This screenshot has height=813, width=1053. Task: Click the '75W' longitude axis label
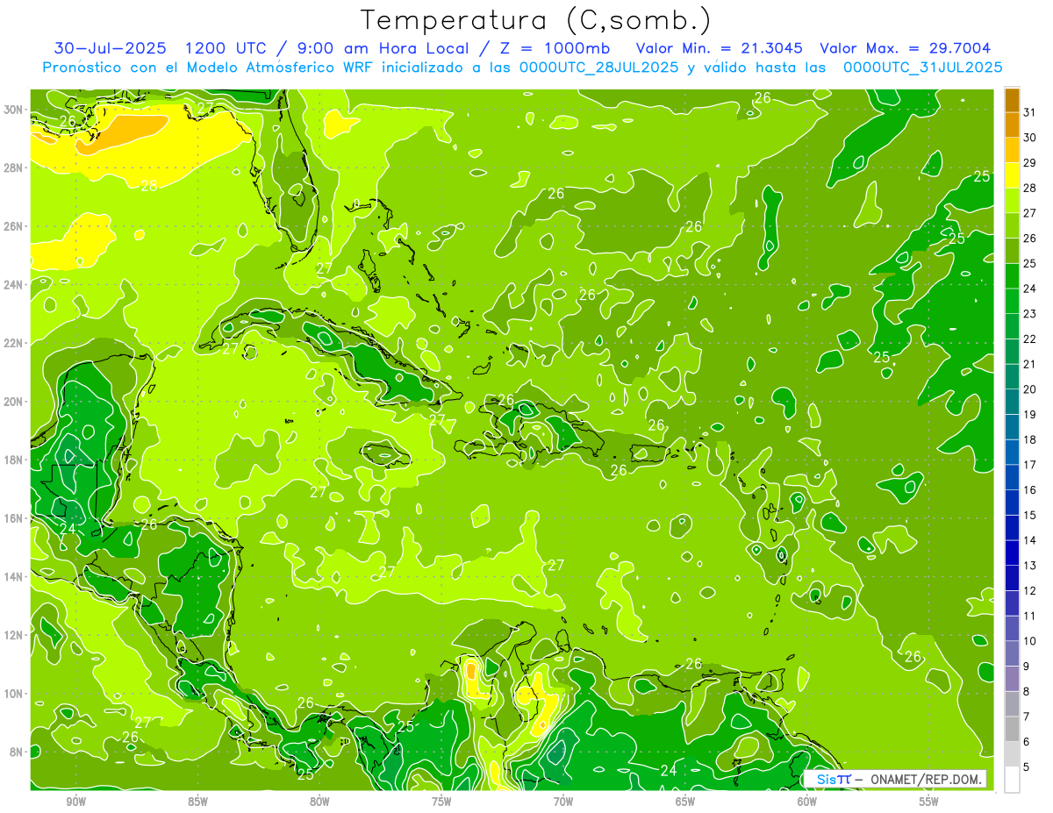(x=441, y=802)
